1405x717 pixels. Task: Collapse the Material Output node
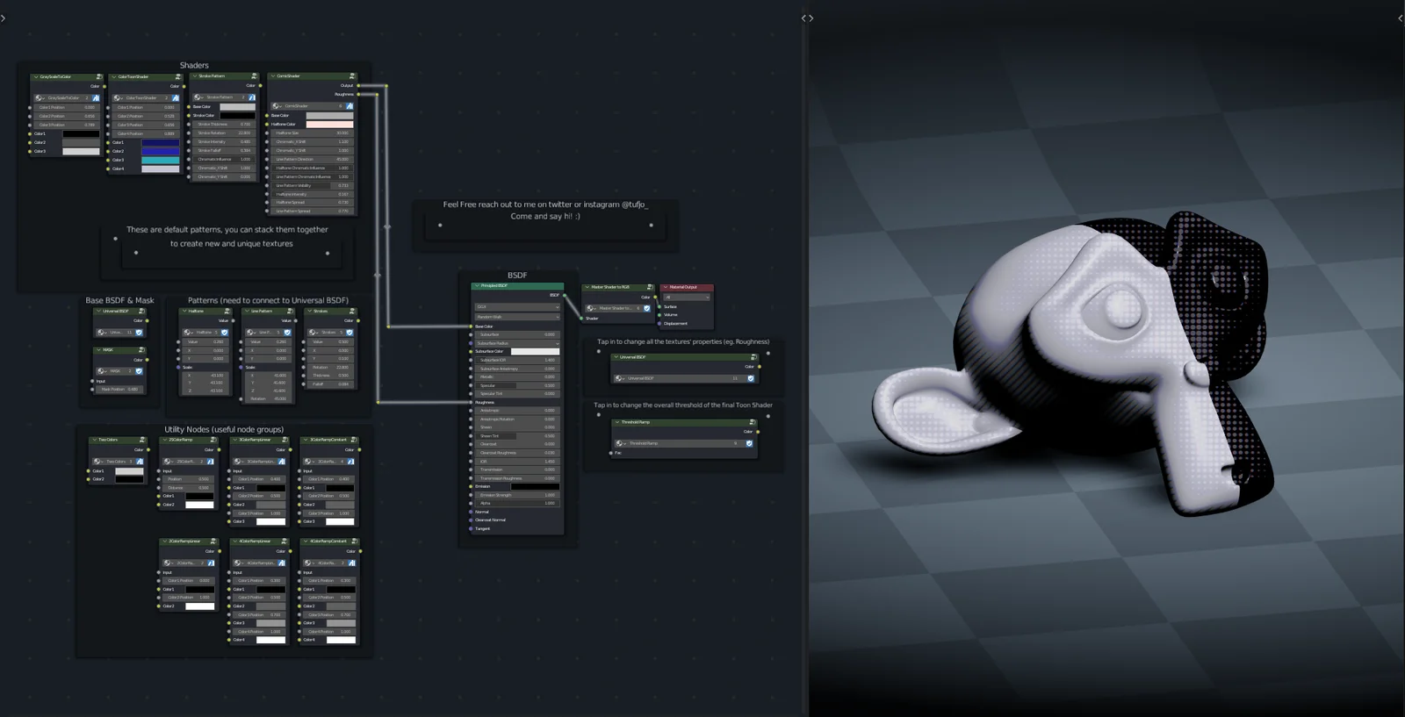666,287
